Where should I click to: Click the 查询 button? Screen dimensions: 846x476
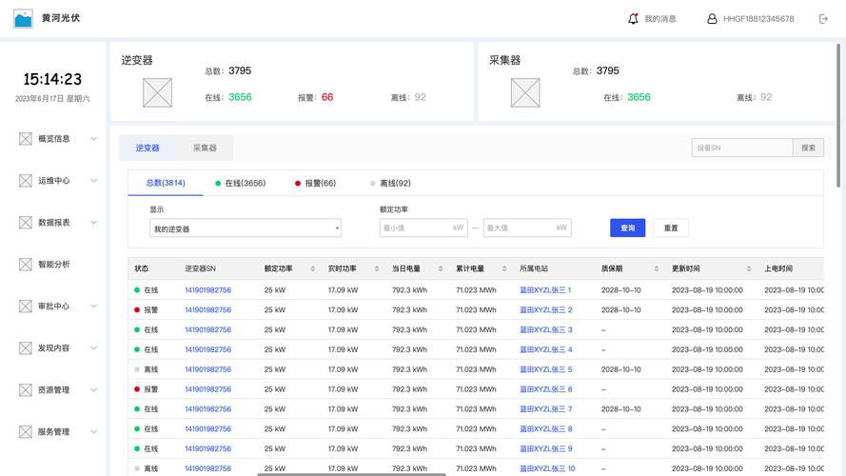627,228
